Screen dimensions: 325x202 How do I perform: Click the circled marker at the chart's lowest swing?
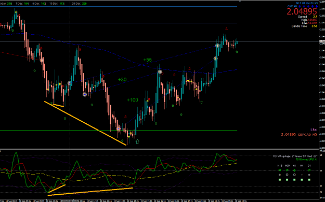coord(119,128)
